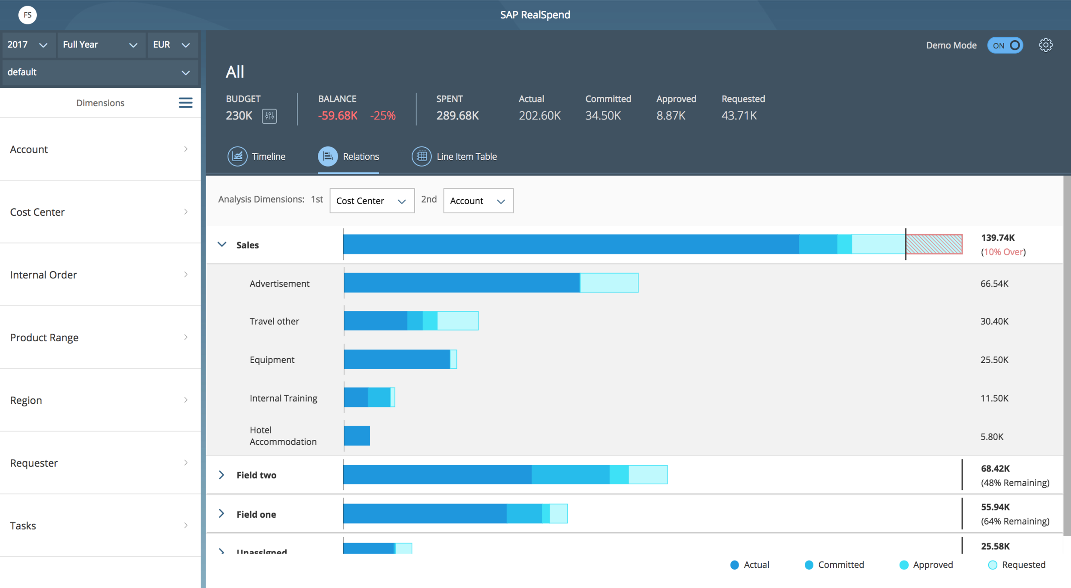Click the Advertisement label
The image size is (1071, 588).
(279, 284)
